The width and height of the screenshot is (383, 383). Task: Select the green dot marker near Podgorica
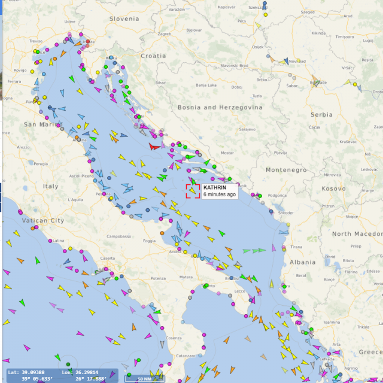pyautogui.click(x=260, y=196)
